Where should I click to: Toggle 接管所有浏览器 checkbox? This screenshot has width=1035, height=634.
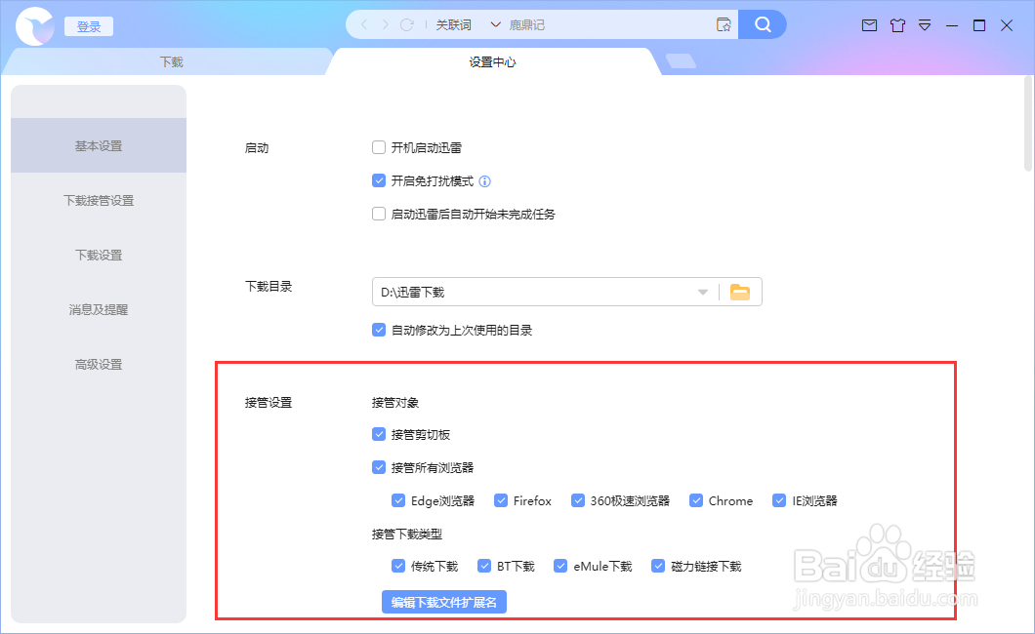(x=379, y=467)
